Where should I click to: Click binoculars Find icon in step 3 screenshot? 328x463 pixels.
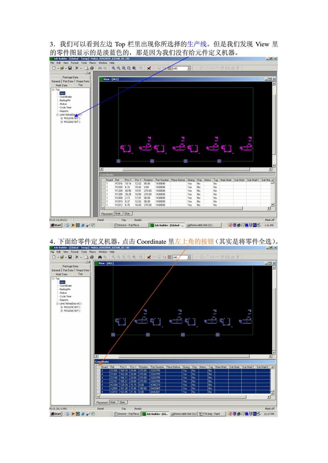tap(100, 68)
